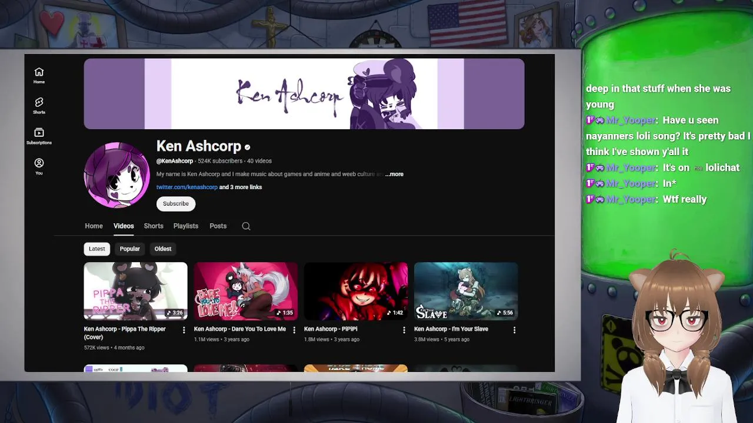Open more options for PiPiPi video
This screenshot has height=423, width=753.
[404, 330]
